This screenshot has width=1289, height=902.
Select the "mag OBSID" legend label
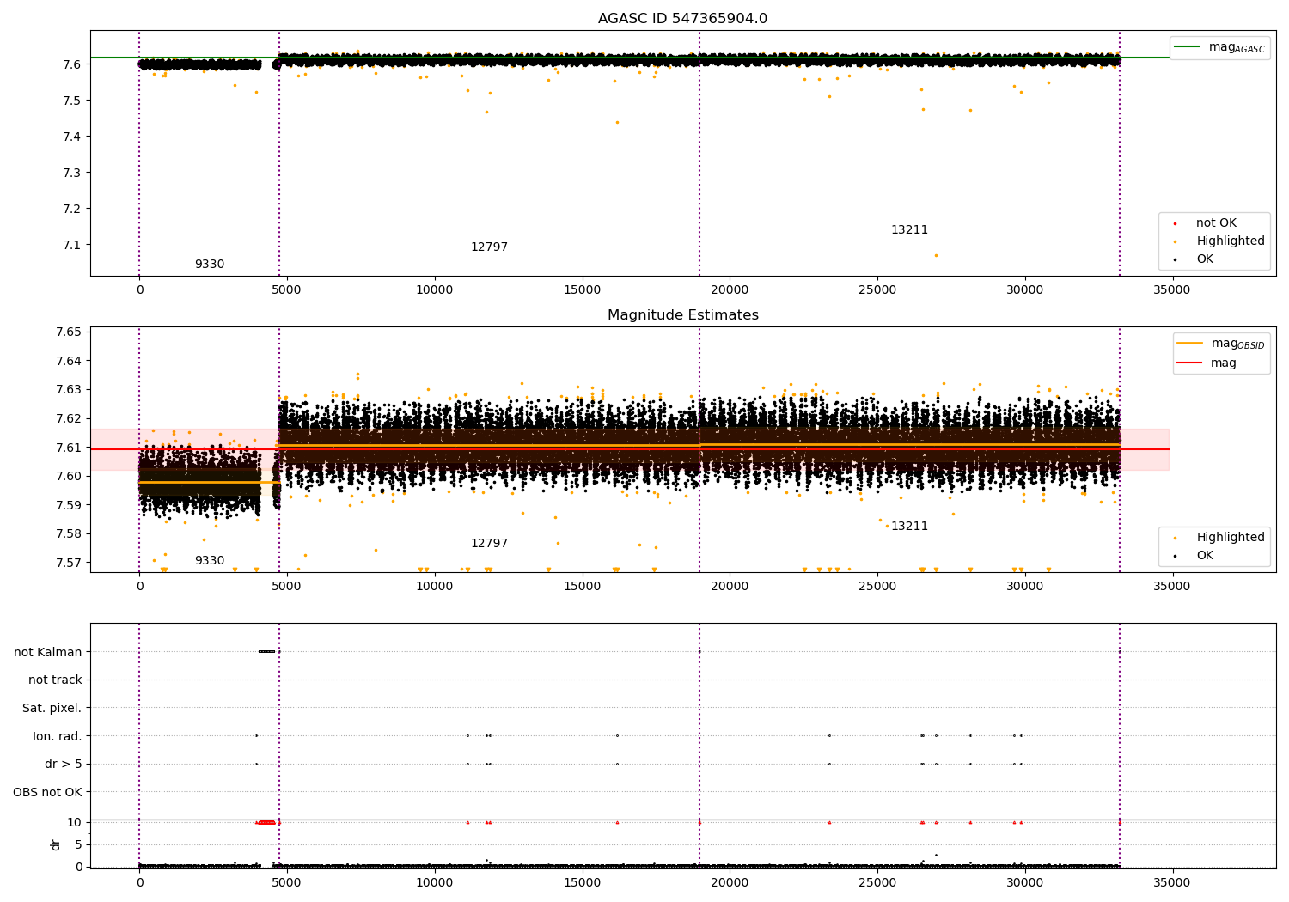(x=1238, y=344)
